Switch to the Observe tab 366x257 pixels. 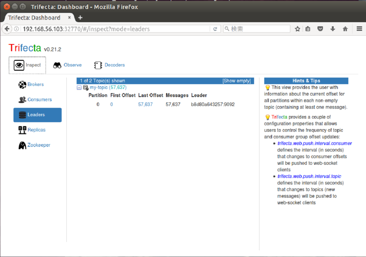coord(67,65)
